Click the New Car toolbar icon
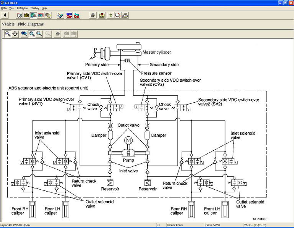This screenshot has width=294, height=228. pos(69,15)
